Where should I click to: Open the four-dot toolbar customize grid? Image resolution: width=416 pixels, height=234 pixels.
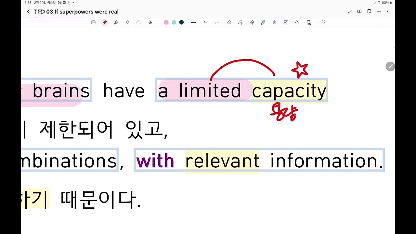tap(323, 22)
